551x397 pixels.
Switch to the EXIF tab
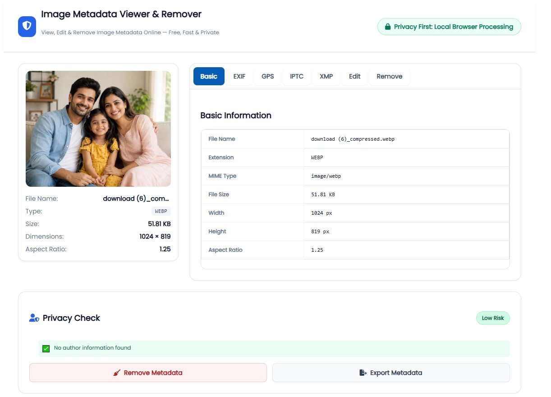(239, 76)
